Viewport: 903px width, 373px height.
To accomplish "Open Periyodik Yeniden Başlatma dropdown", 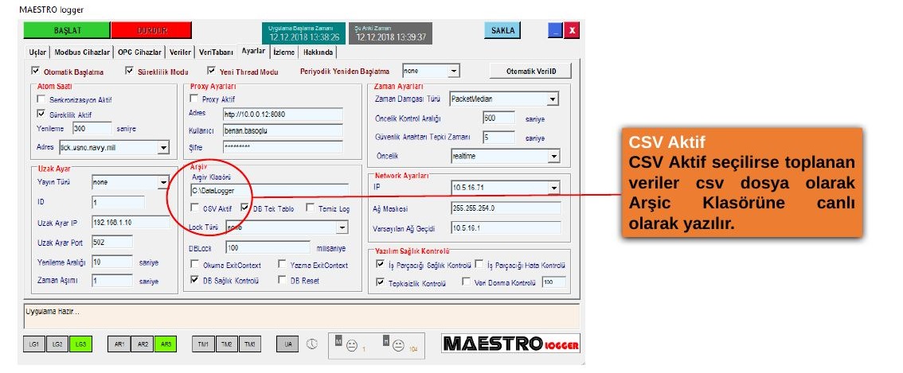I will click(454, 72).
